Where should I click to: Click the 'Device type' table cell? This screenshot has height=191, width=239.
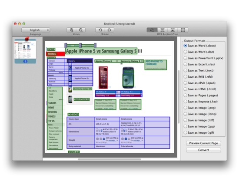click(81, 119)
